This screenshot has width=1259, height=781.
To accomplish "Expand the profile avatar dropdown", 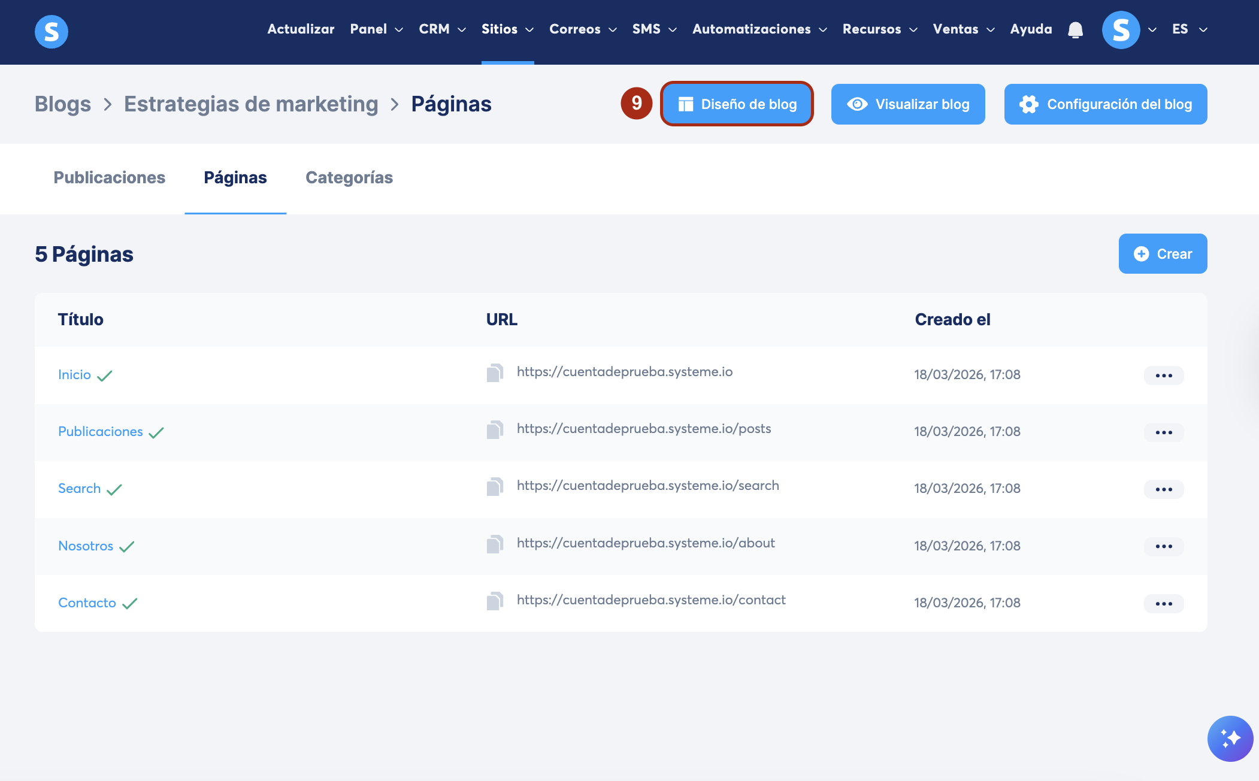I will pos(1128,30).
